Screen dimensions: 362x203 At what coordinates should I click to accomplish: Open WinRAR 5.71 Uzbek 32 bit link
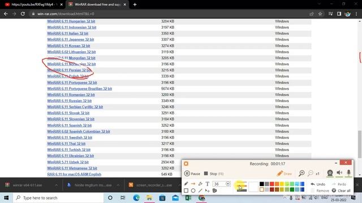[x=68, y=162]
